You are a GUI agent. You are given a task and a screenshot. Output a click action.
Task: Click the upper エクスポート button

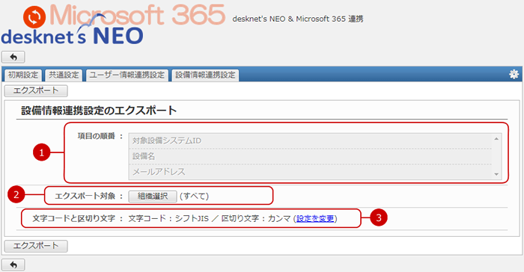tap(36, 90)
